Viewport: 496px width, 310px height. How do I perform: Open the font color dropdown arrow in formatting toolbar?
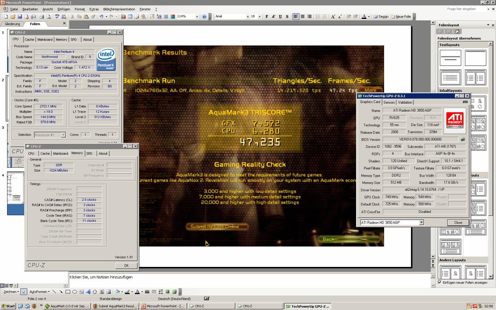tap(369, 17)
